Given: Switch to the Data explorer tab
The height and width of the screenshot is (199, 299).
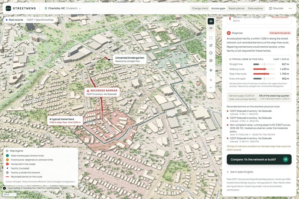Looking at the screenshot, I should click(x=255, y=9).
